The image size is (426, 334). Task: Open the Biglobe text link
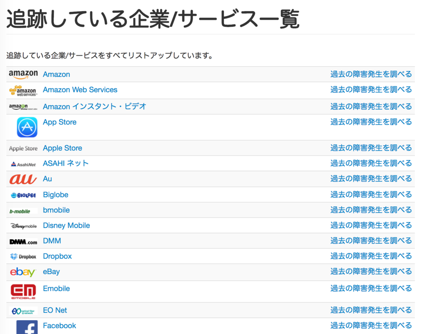(56, 195)
